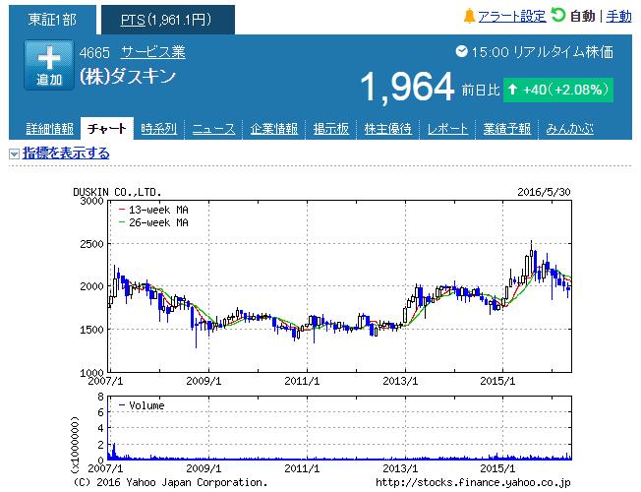Click the 2016/5/30 chart date

pos(544,192)
